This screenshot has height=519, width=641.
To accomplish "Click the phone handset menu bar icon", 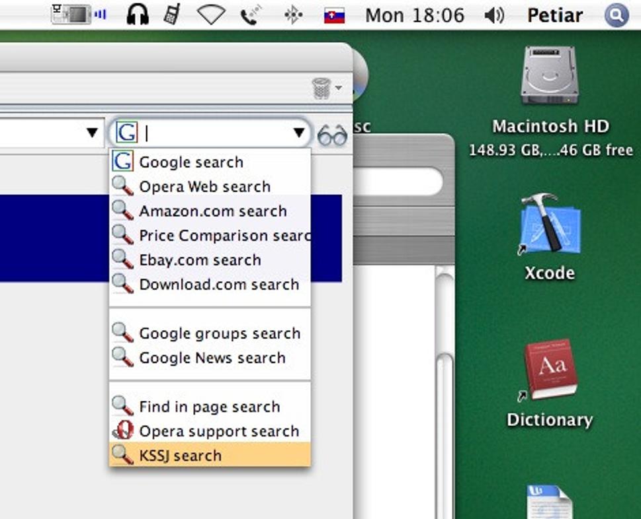I will point(251,15).
